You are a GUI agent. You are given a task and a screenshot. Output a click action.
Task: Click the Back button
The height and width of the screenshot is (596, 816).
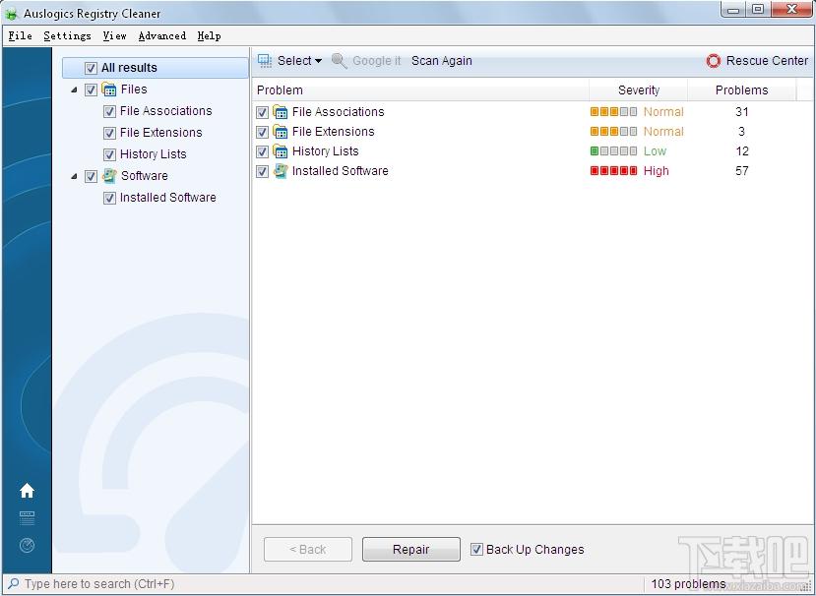click(307, 549)
